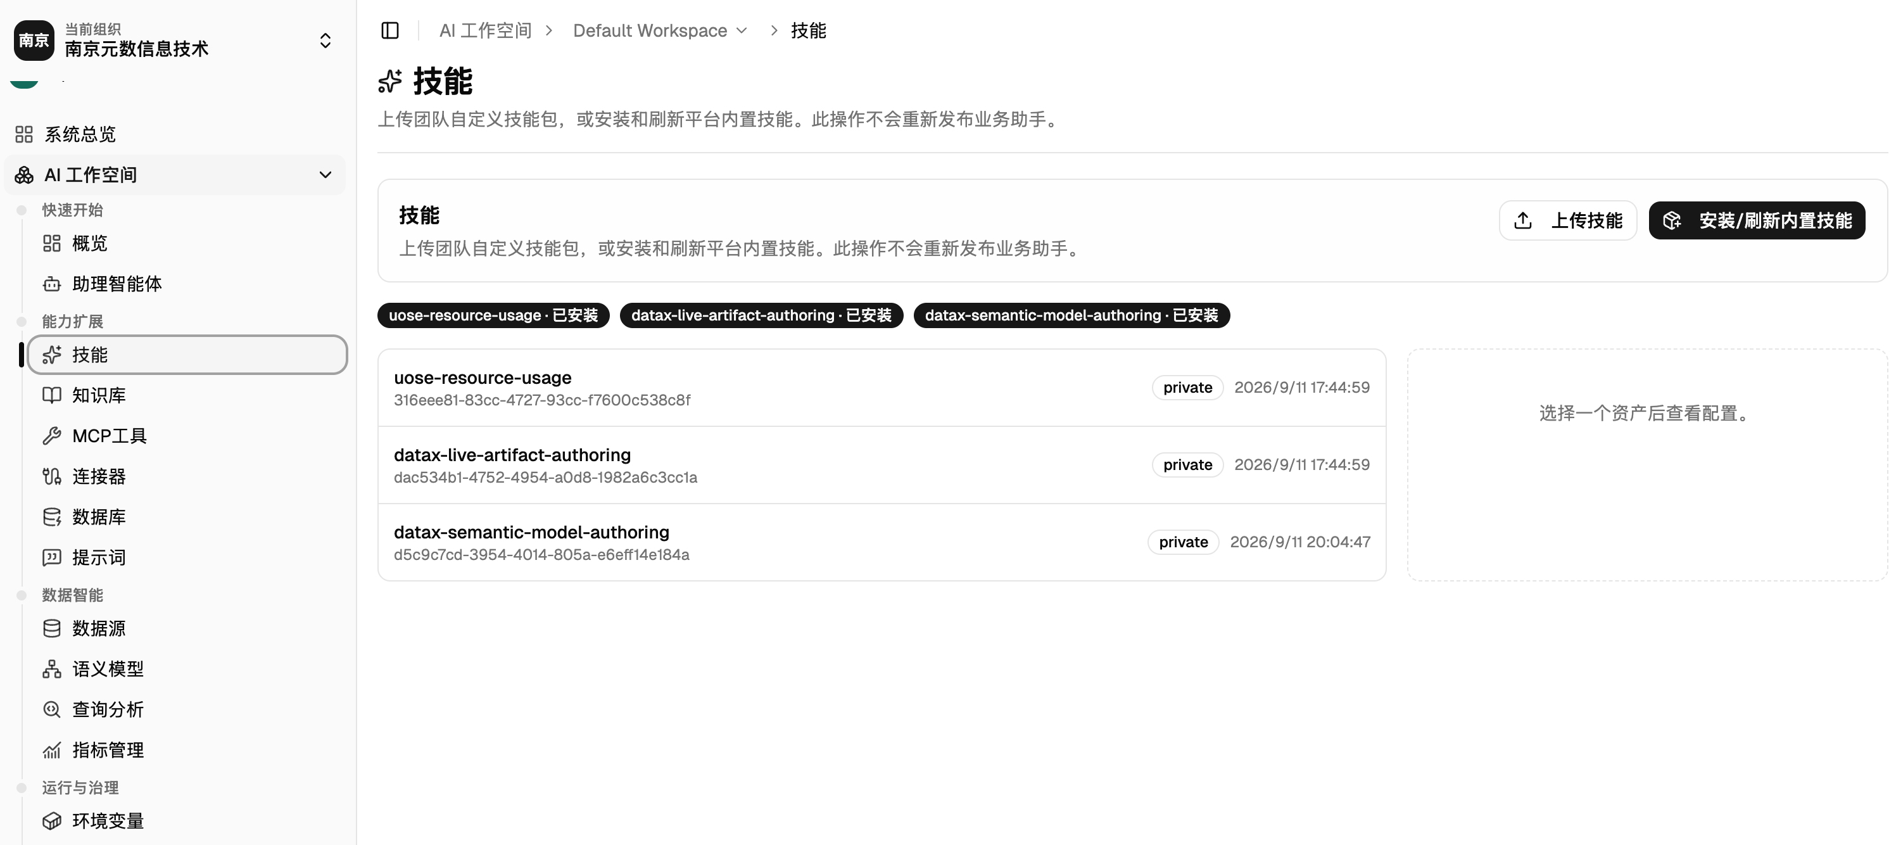The image size is (1896, 845).
Task: Open 知识库 book icon
Action: point(51,395)
